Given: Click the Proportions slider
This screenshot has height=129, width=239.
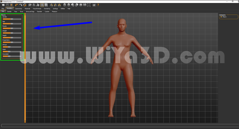Looking at the screenshot, I should (12, 42).
